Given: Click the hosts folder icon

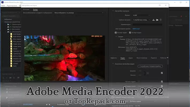Looking at the screenshot, I should click(x=11, y=66).
